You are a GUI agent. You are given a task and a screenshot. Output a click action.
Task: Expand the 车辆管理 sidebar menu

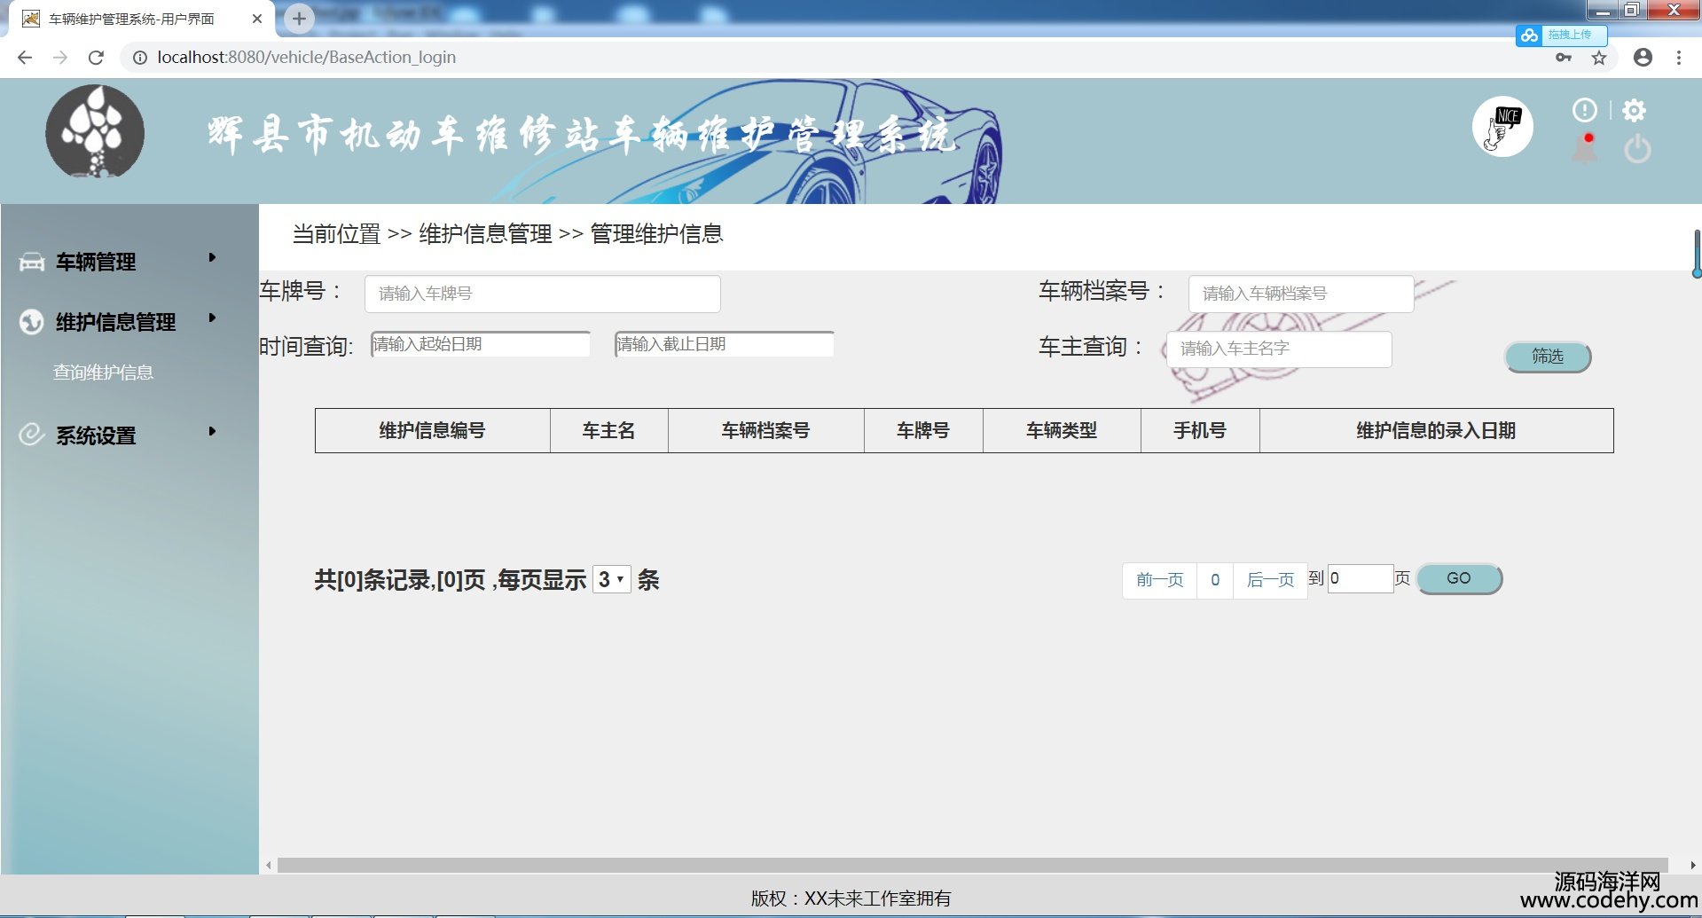pos(96,262)
